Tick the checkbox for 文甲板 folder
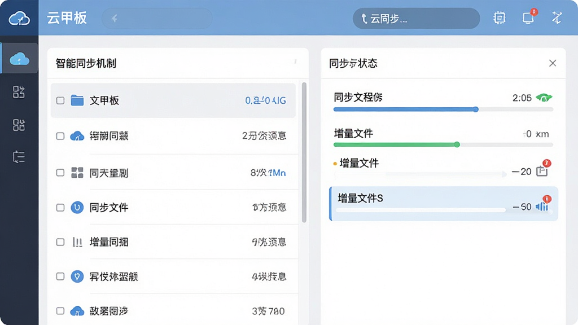Screen dimensions: 578x325 tap(60, 100)
